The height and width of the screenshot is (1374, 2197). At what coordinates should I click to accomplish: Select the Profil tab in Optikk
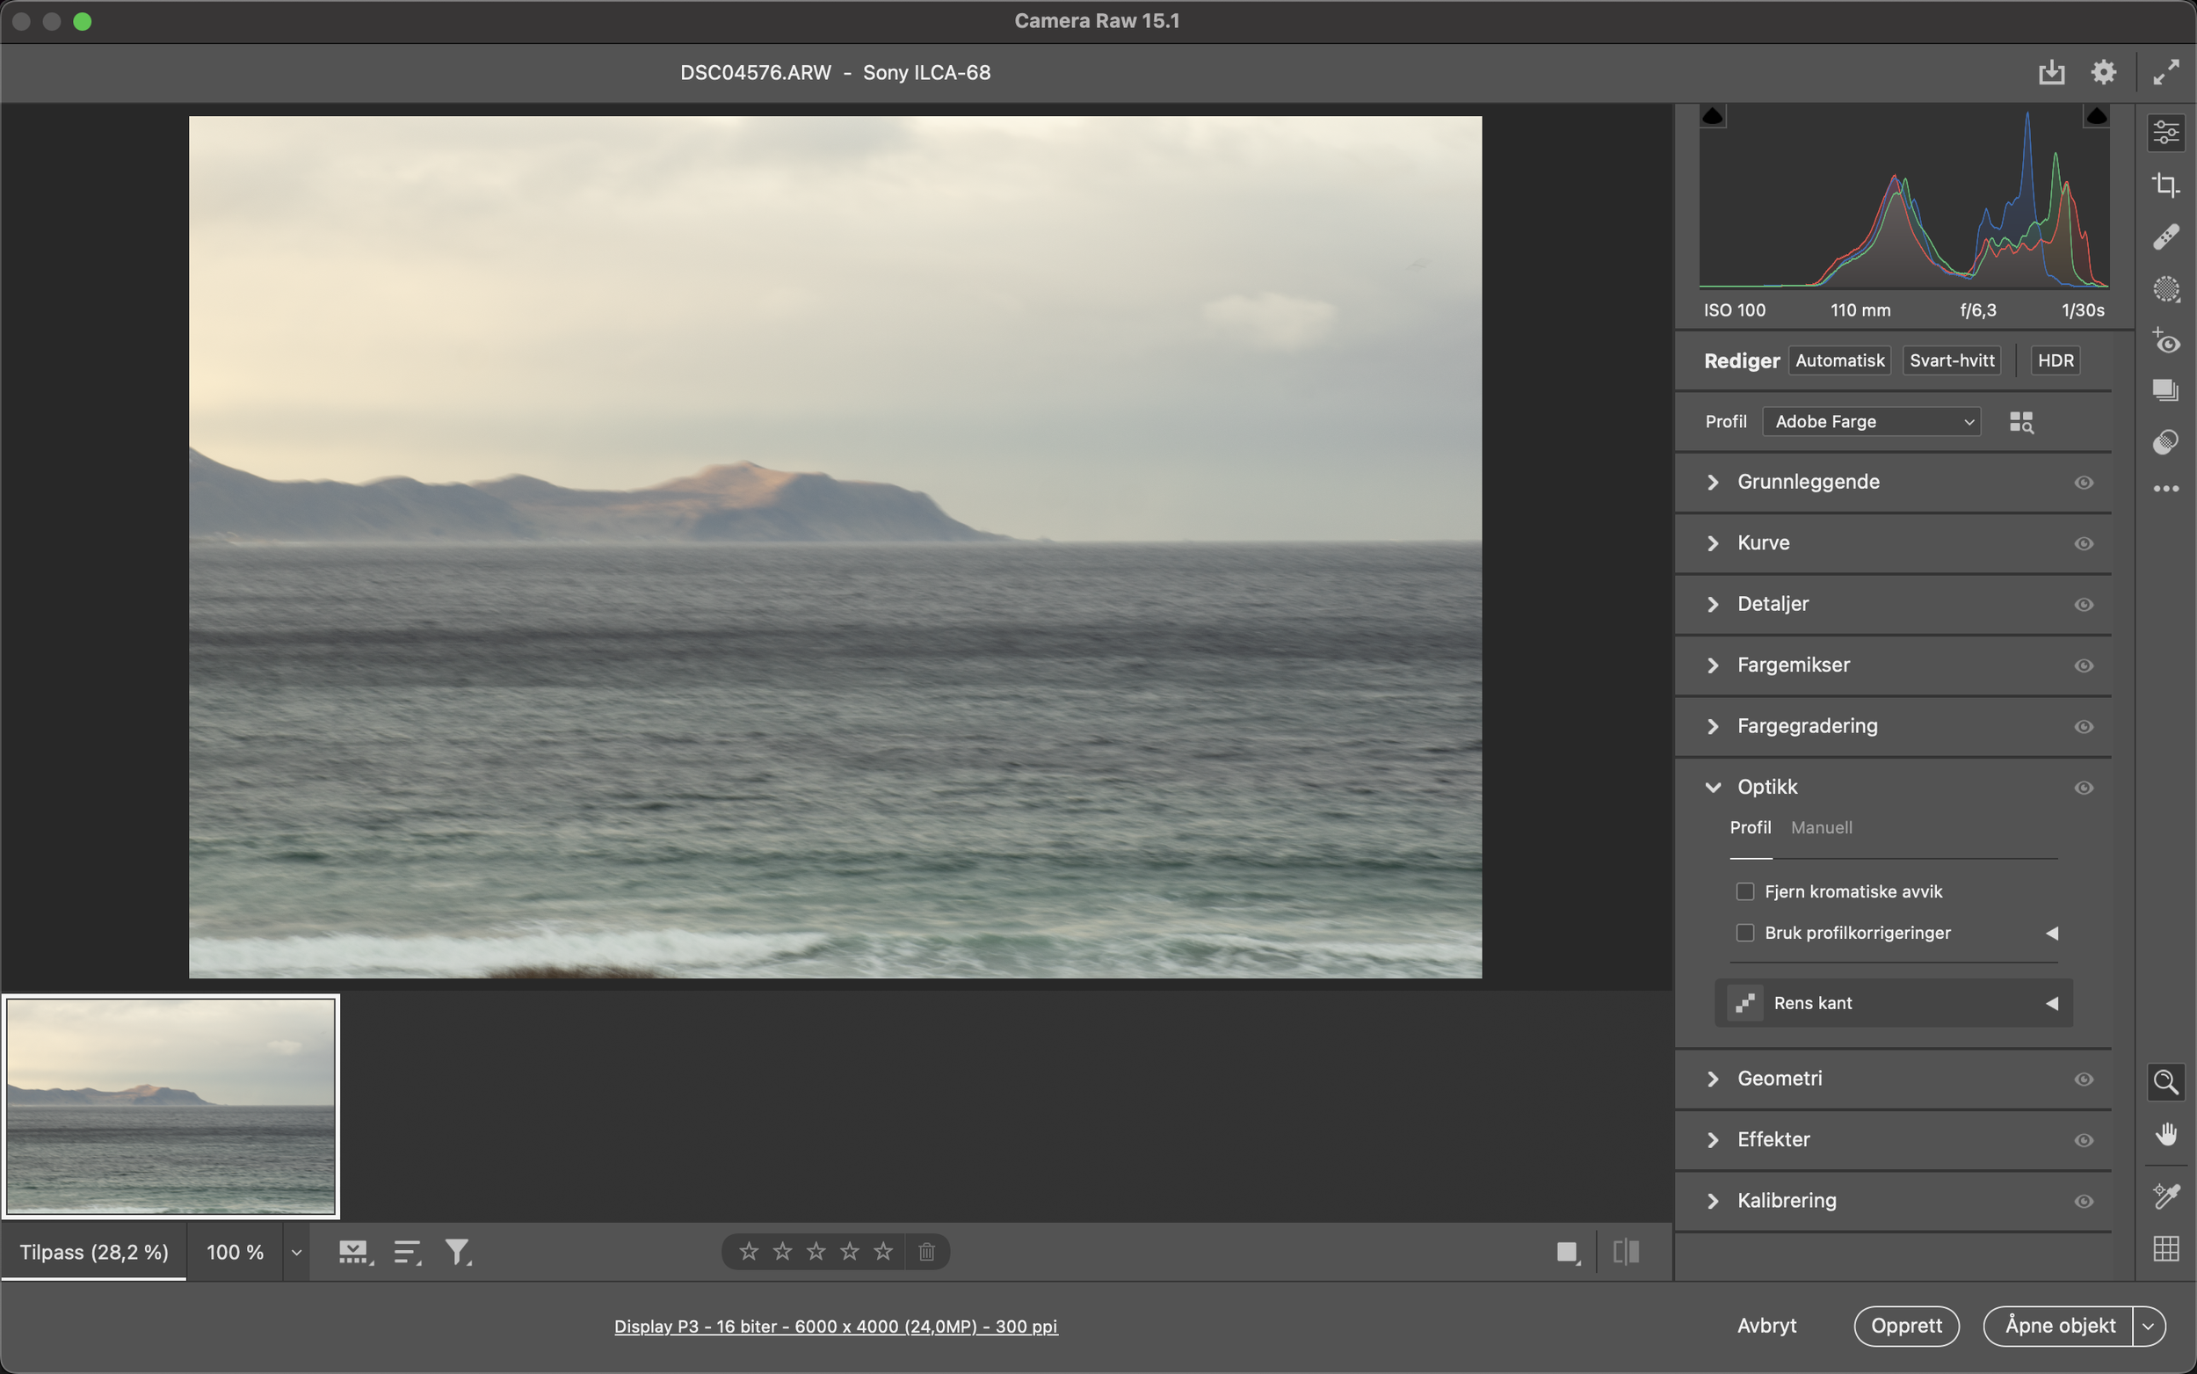(1751, 828)
